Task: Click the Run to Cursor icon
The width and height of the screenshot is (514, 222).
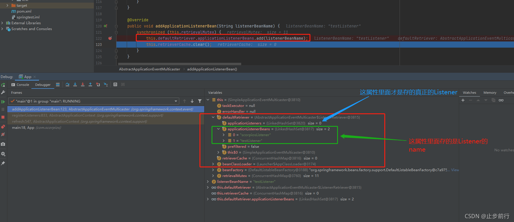Action: pyautogui.click(x=106, y=84)
